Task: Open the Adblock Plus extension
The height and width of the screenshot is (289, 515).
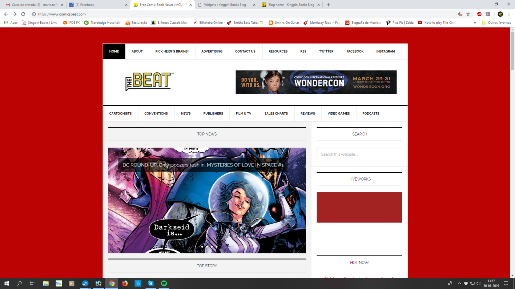Action: [x=479, y=14]
